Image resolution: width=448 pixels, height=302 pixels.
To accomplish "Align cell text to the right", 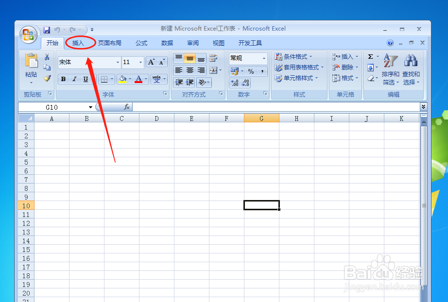I will pos(201,70).
